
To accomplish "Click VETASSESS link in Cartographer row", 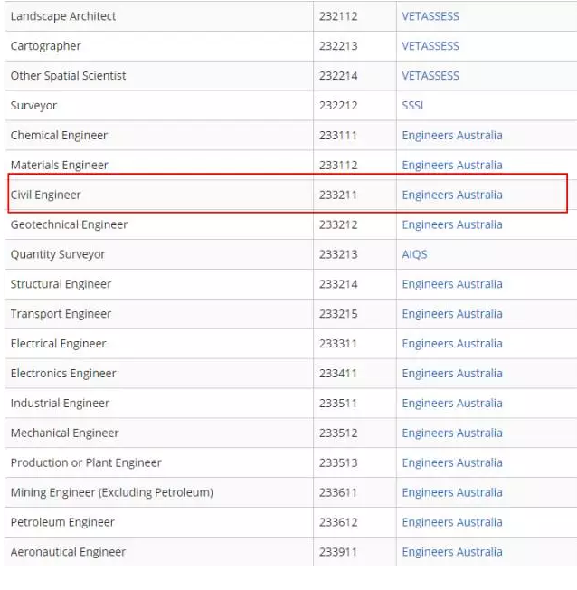I will click(x=430, y=46).
